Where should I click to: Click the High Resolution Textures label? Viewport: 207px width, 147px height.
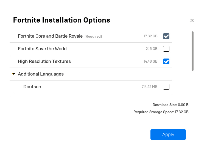pyautogui.click(x=44, y=62)
